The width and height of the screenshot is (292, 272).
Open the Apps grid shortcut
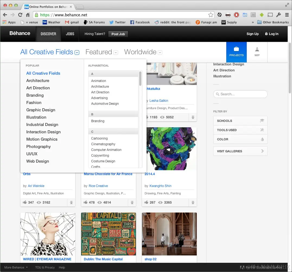9,22
